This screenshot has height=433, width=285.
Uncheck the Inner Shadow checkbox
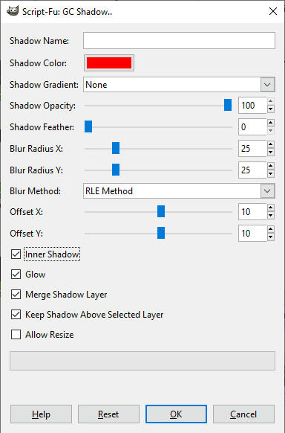(x=16, y=254)
